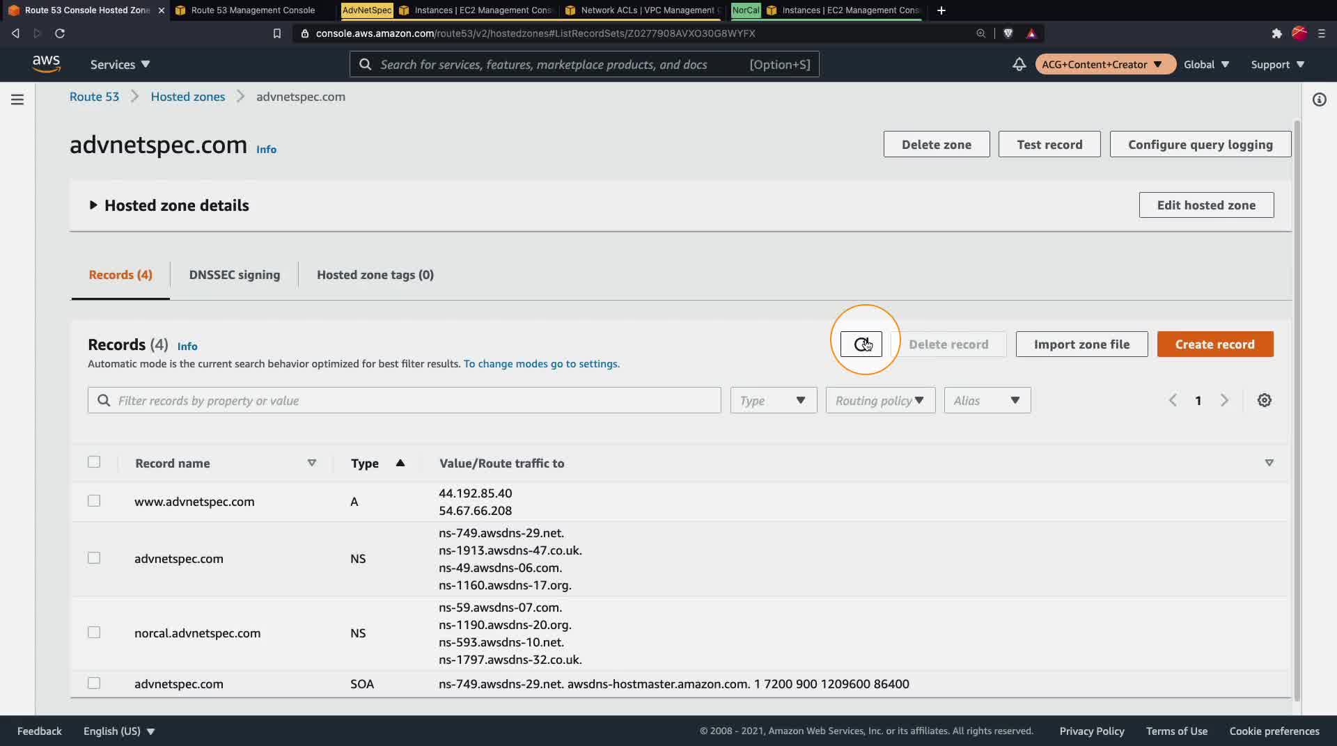This screenshot has width=1337, height=746.
Task: Select all records checkbox in header
Action: 94,462
